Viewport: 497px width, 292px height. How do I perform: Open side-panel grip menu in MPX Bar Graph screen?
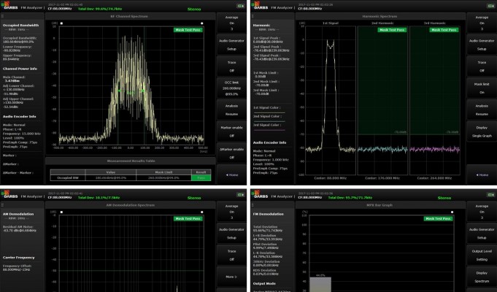pos(253,205)
